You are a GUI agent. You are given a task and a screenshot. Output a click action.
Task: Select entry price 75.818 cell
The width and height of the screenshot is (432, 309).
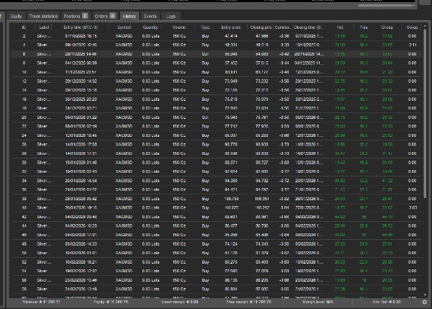coord(231,99)
